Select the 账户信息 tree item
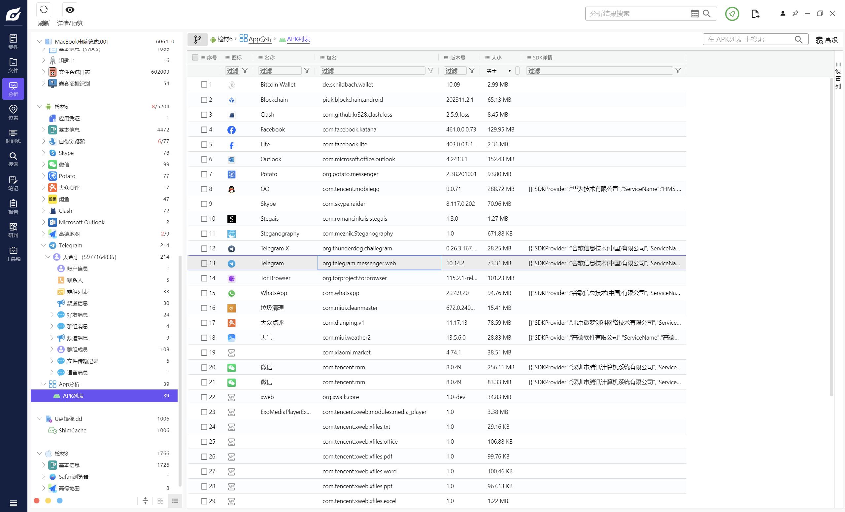 (x=77, y=269)
